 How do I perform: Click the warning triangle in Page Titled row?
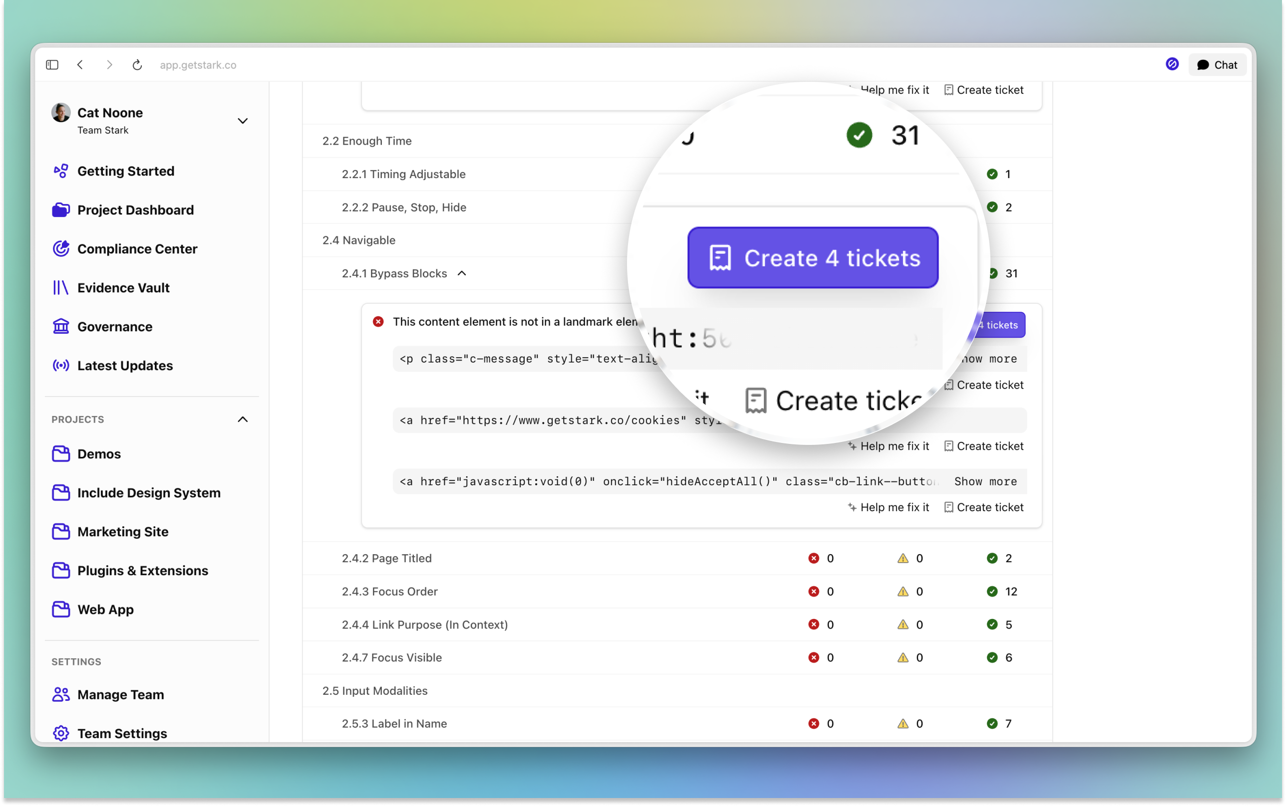click(x=903, y=558)
